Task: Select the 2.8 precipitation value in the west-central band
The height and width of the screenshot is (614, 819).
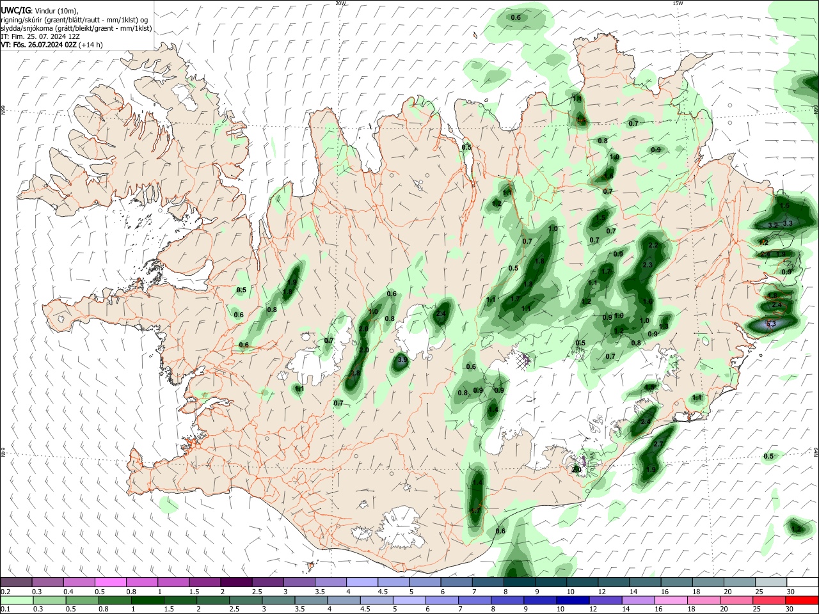Action: [356, 373]
